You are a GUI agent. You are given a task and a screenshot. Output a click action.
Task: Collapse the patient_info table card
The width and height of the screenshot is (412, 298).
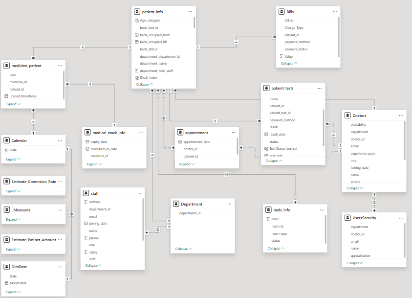click(x=144, y=84)
